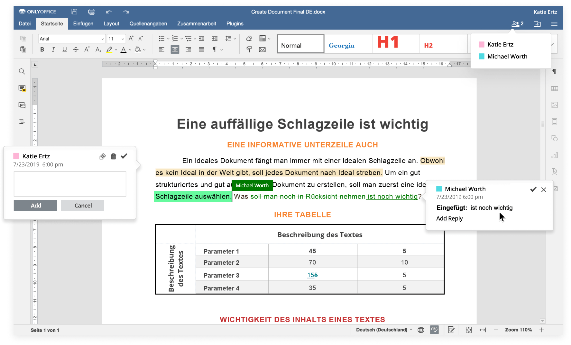Open Chart settings in right sidebar
Screen dimensions: 571x345
tap(555, 155)
